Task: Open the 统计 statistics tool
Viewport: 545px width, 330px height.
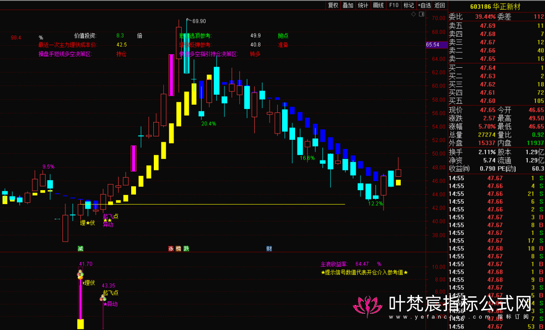Action: click(363, 5)
